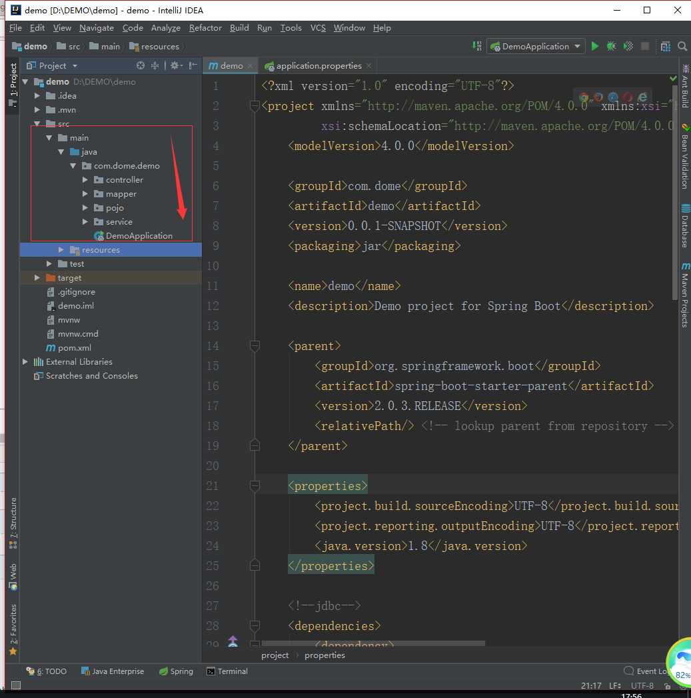
Task: Expand the mapper package
Action: tap(85, 194)
